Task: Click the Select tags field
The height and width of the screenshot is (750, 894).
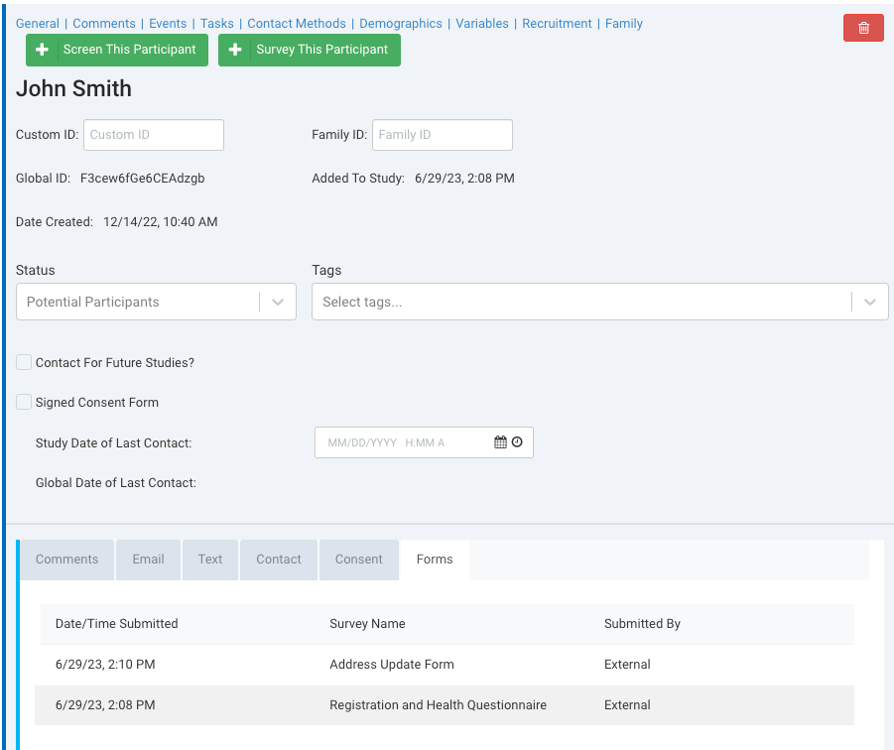Action: tap(580, 303)
